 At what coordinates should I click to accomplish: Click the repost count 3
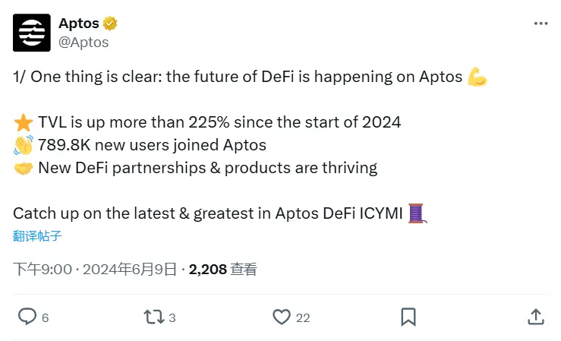172,317
